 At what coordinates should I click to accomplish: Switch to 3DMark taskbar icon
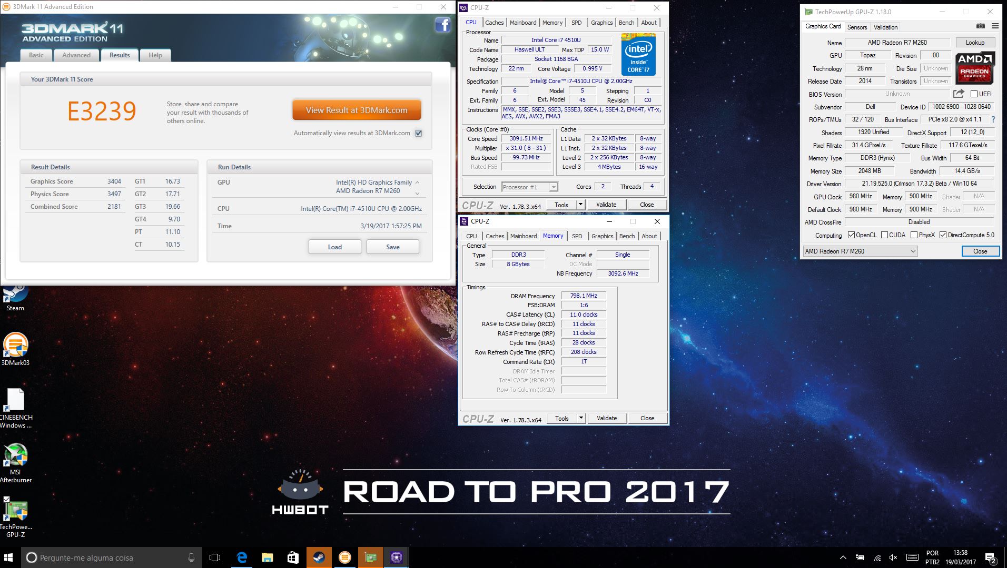click(x=344, y=557)
